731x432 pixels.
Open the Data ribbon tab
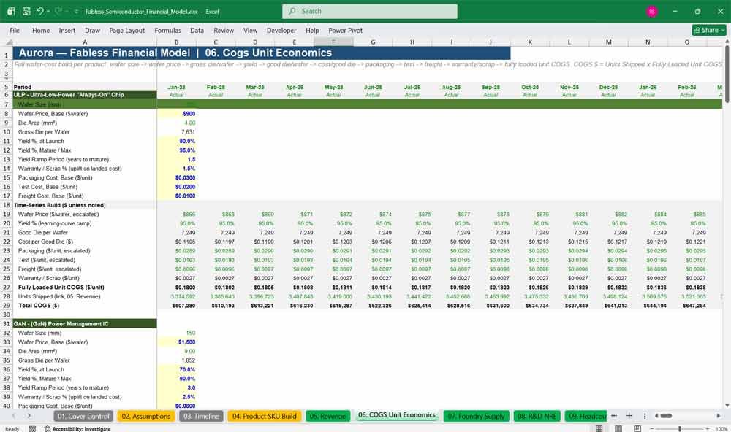(x=197, y=30)
